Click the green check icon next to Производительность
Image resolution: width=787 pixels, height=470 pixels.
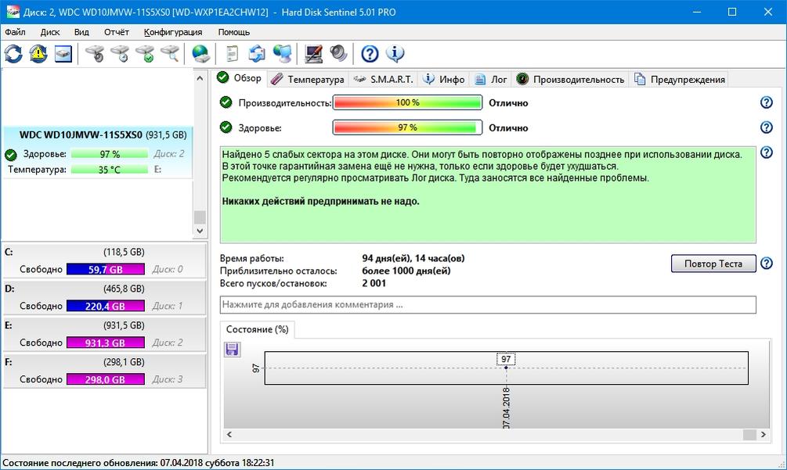point(226,102)
